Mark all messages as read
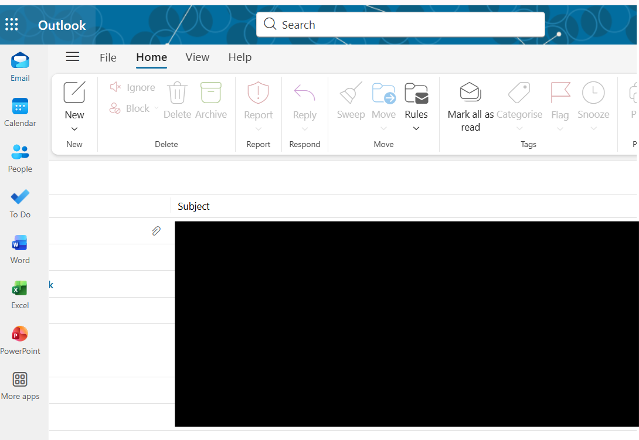This screenshot has width=639, height=440. (x=470, y=105)
